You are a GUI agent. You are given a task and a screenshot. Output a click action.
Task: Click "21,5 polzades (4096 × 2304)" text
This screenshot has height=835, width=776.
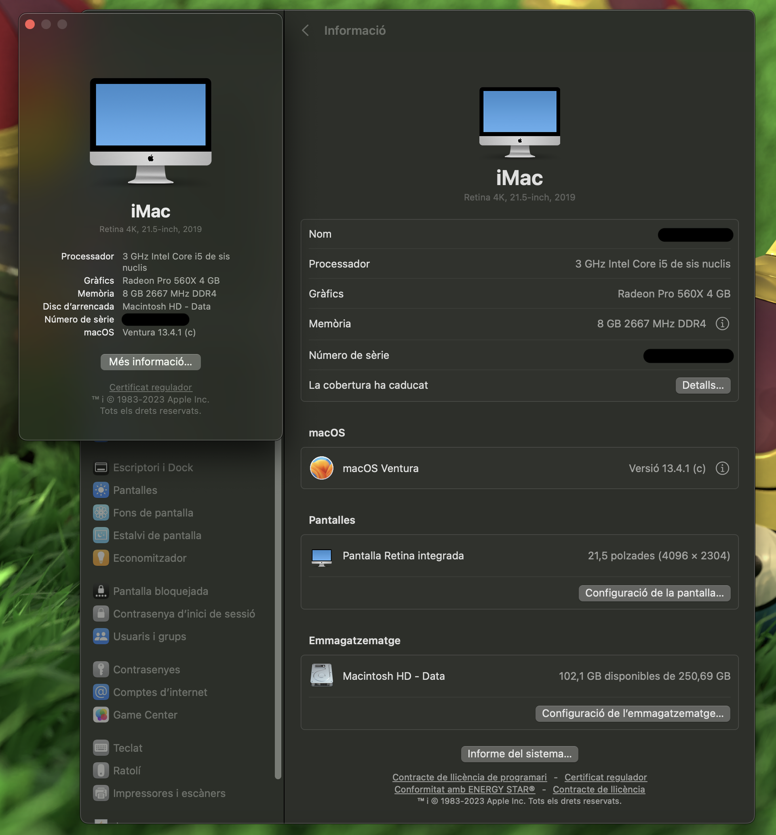click(x=659, y=556)
